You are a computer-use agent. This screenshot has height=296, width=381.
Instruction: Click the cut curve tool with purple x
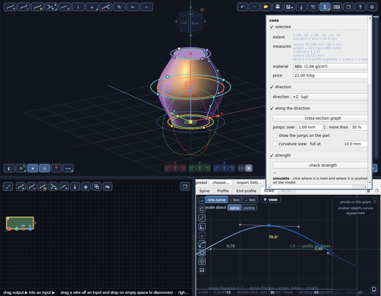tap(64, 7)
